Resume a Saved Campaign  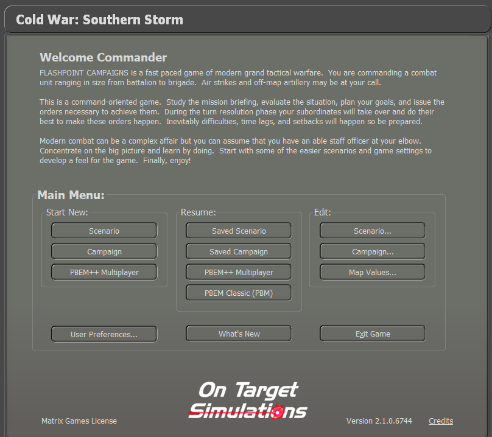click(x=239, y=251)
